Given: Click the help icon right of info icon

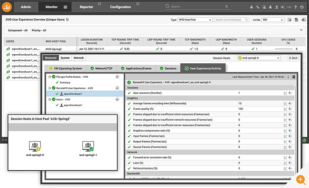Looking at the screenshot, I should 294,77.
